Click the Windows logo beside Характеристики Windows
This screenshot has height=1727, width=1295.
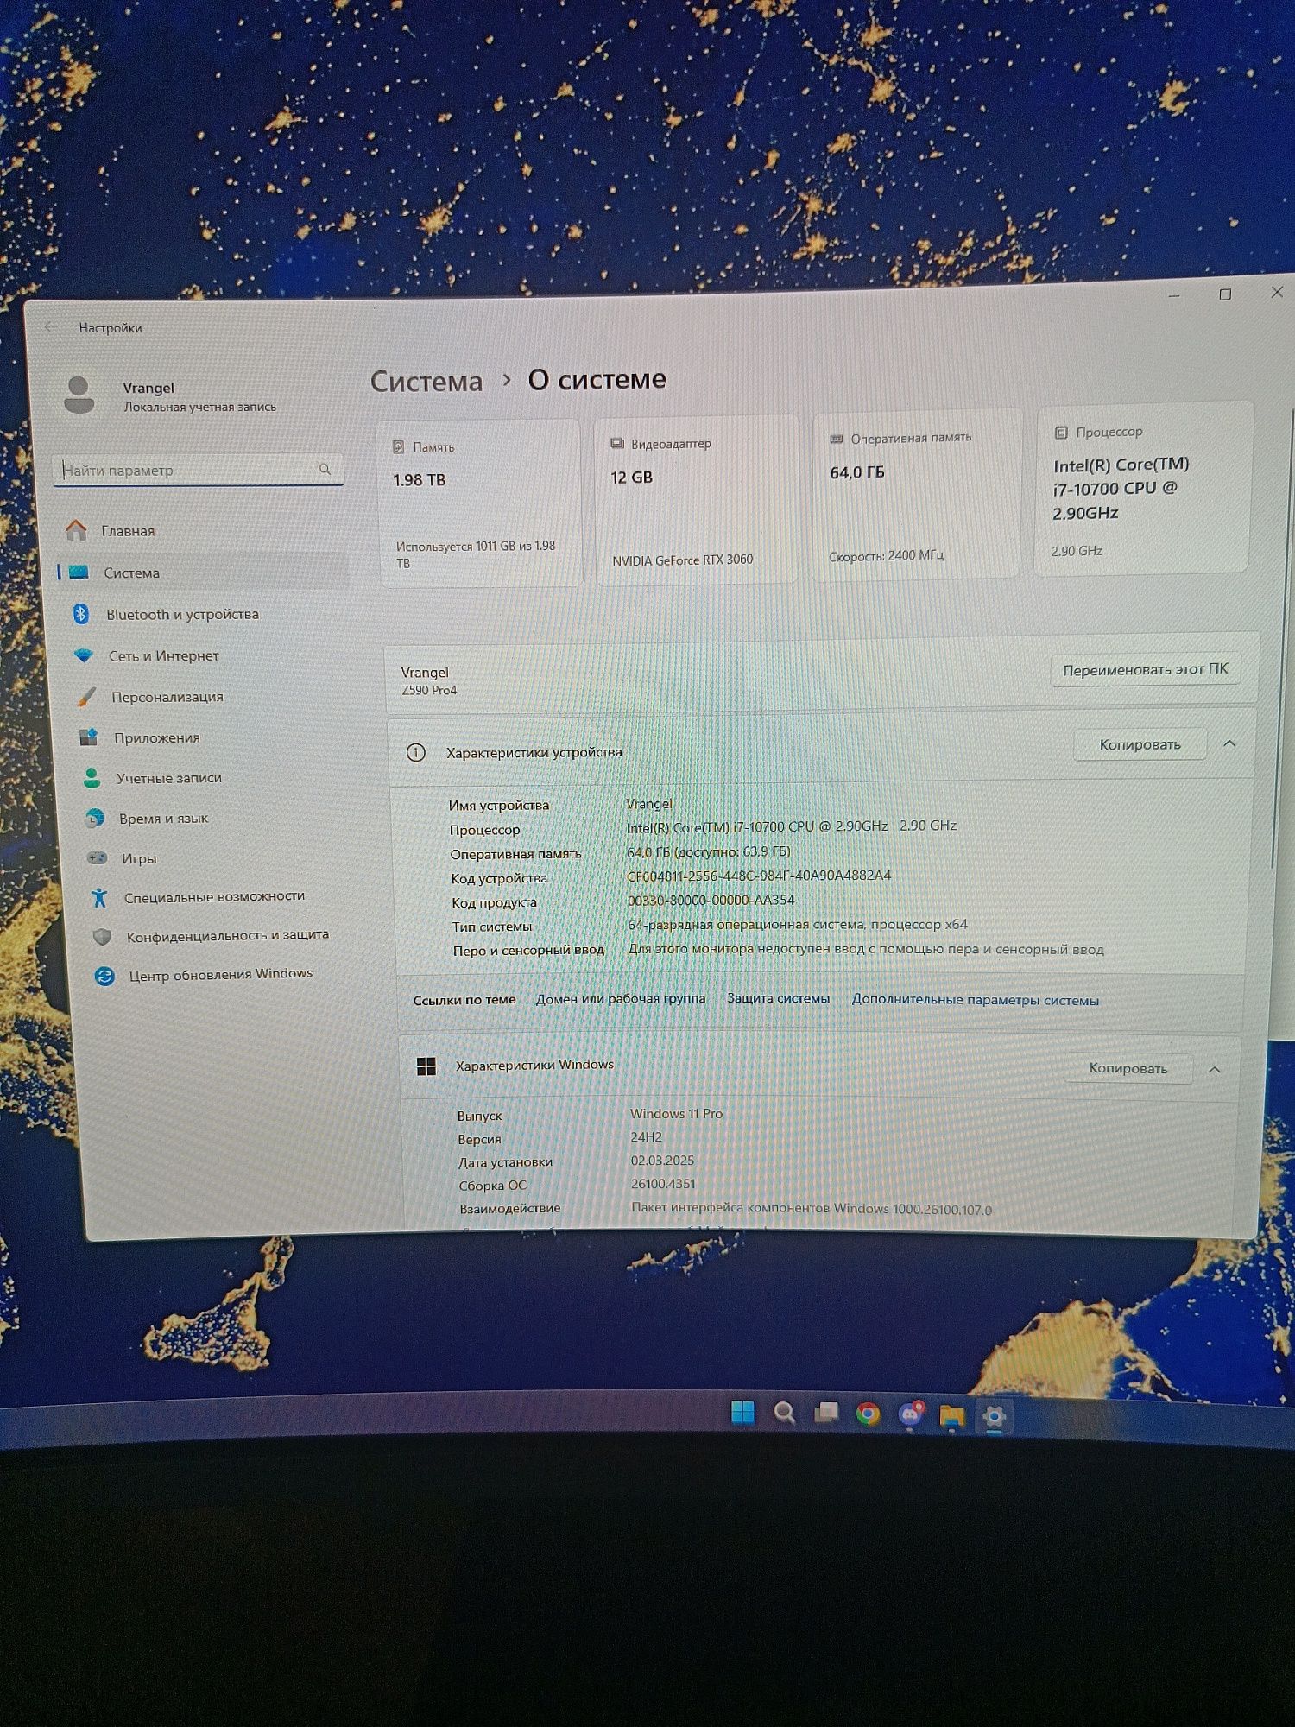(426, 1066)
